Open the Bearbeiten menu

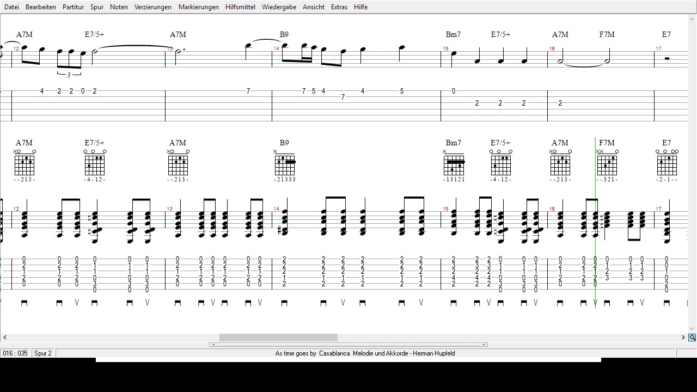pos(41,7)
